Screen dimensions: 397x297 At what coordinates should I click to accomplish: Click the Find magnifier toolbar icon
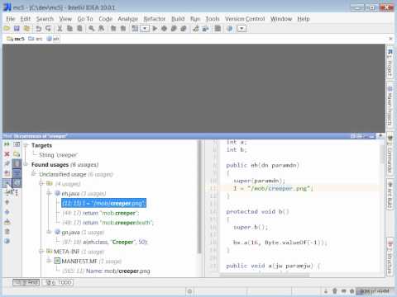coord(91,29)
